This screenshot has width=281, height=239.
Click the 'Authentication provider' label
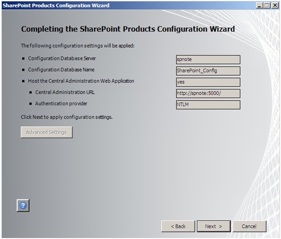coord(61,103)
